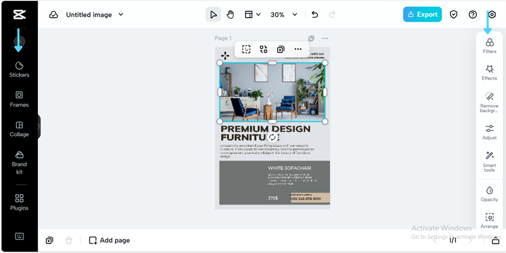Click the replace image icon in floating toolbar

(264, 49)
